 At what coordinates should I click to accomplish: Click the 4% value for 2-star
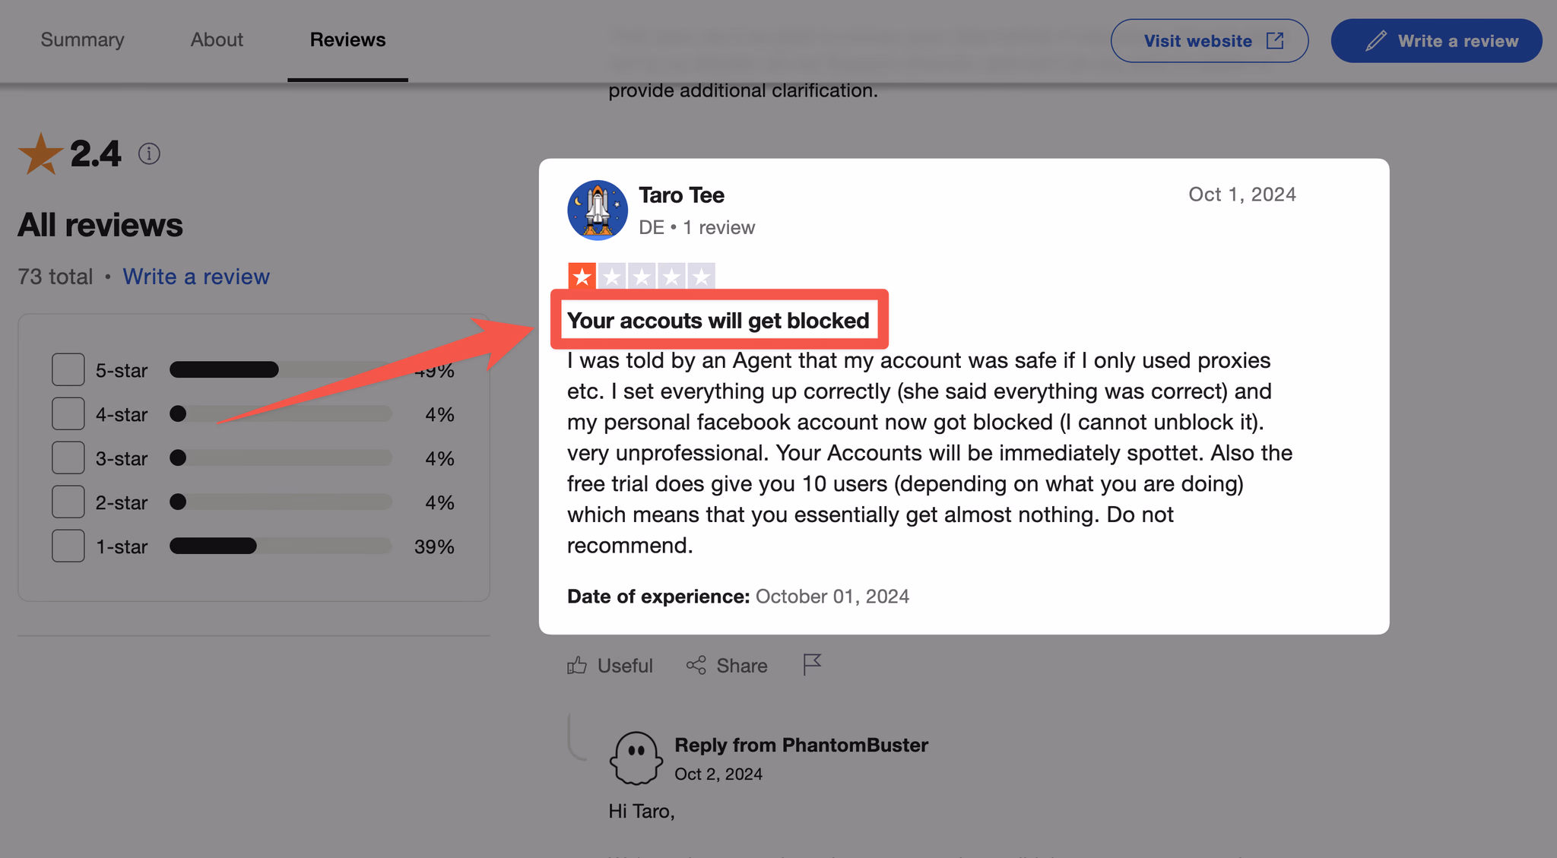439,502
